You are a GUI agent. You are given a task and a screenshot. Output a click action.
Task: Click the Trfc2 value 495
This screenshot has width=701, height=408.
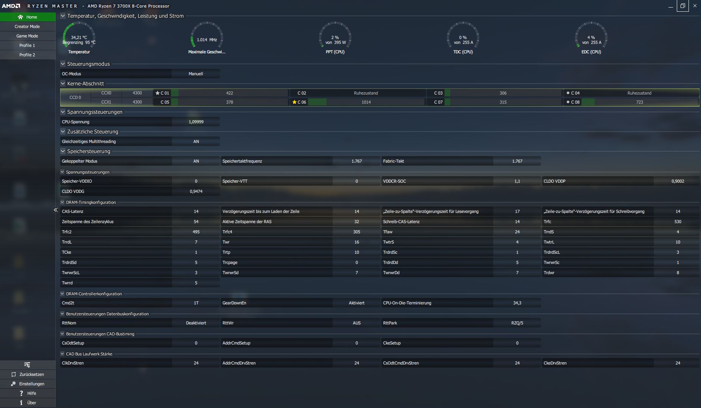[196, 232]
